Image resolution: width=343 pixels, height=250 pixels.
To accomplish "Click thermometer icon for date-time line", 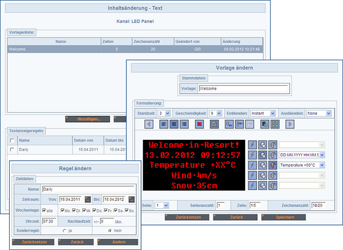I will tap(273, 155).
